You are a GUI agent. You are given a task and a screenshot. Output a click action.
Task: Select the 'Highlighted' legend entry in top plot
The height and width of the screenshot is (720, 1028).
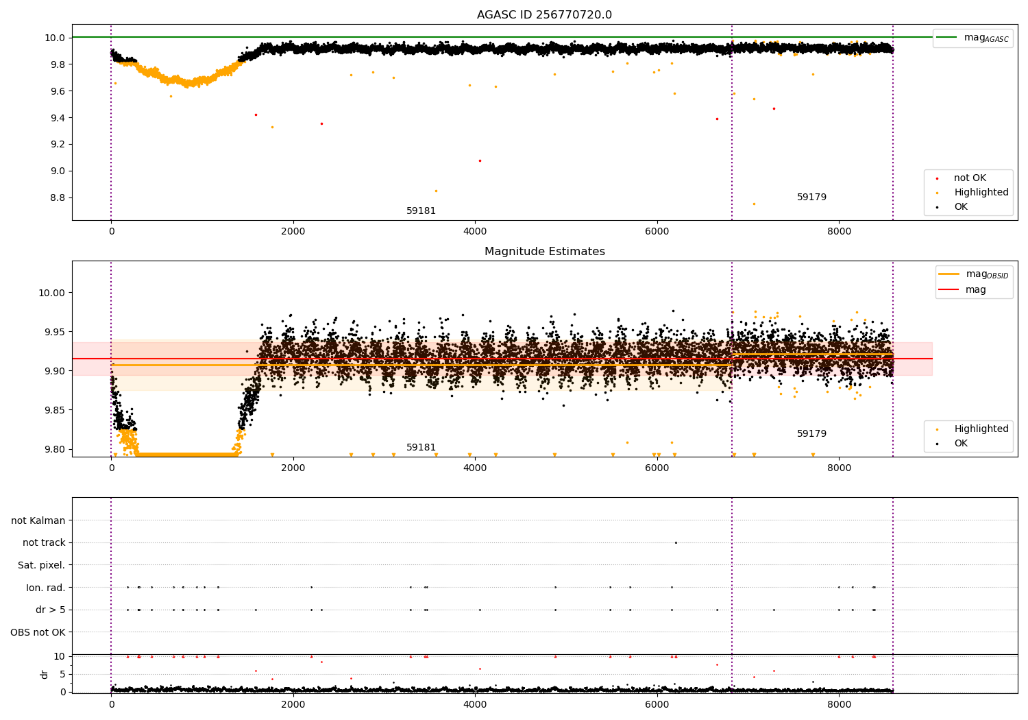981,193
